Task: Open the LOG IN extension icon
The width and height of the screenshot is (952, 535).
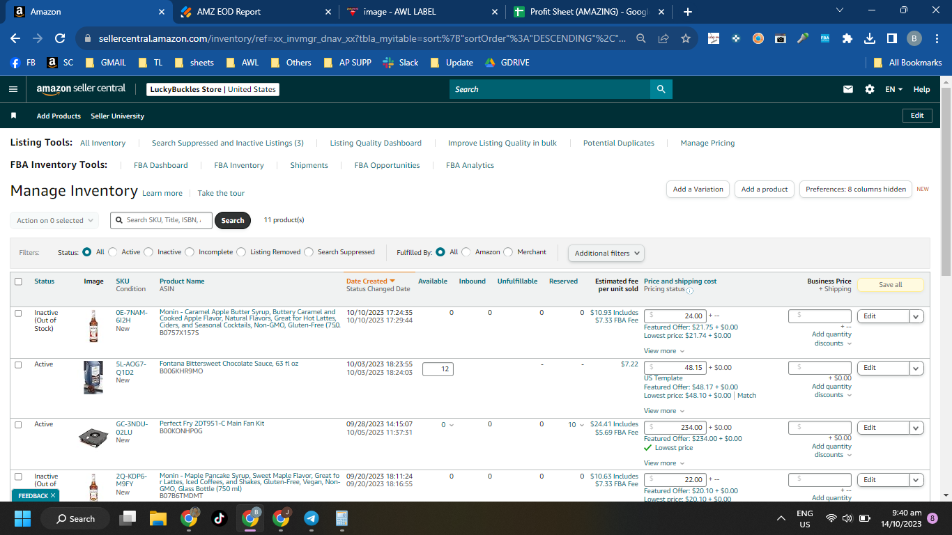Action: point(714,39)
